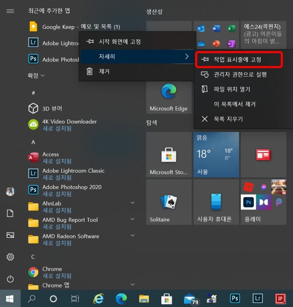Launch the 3D 뷰어 app
Screen dimensions: 293x307
[x=45, y=108]
